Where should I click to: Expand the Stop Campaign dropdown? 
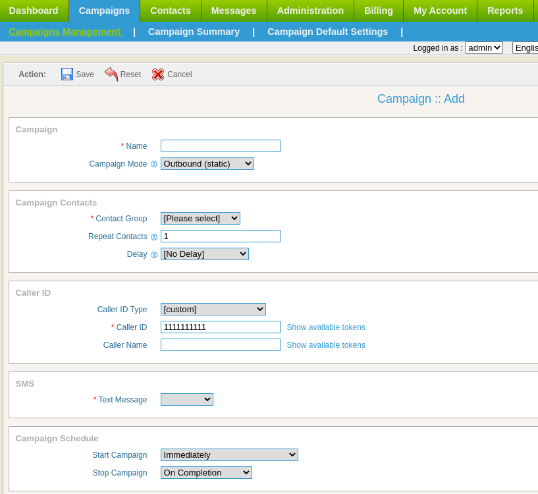pos(206,473)
